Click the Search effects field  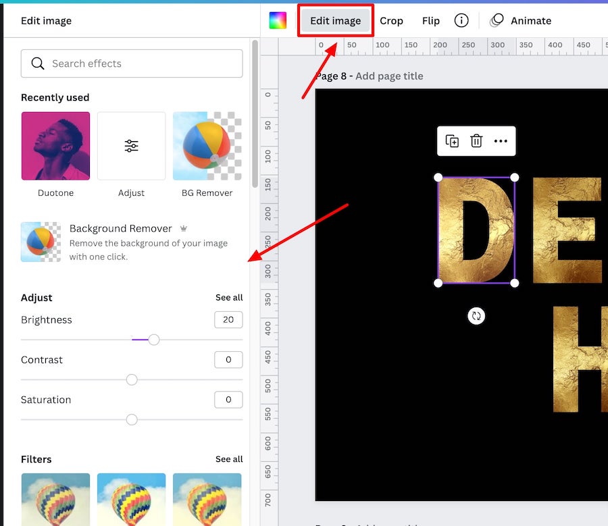[132, 63]
